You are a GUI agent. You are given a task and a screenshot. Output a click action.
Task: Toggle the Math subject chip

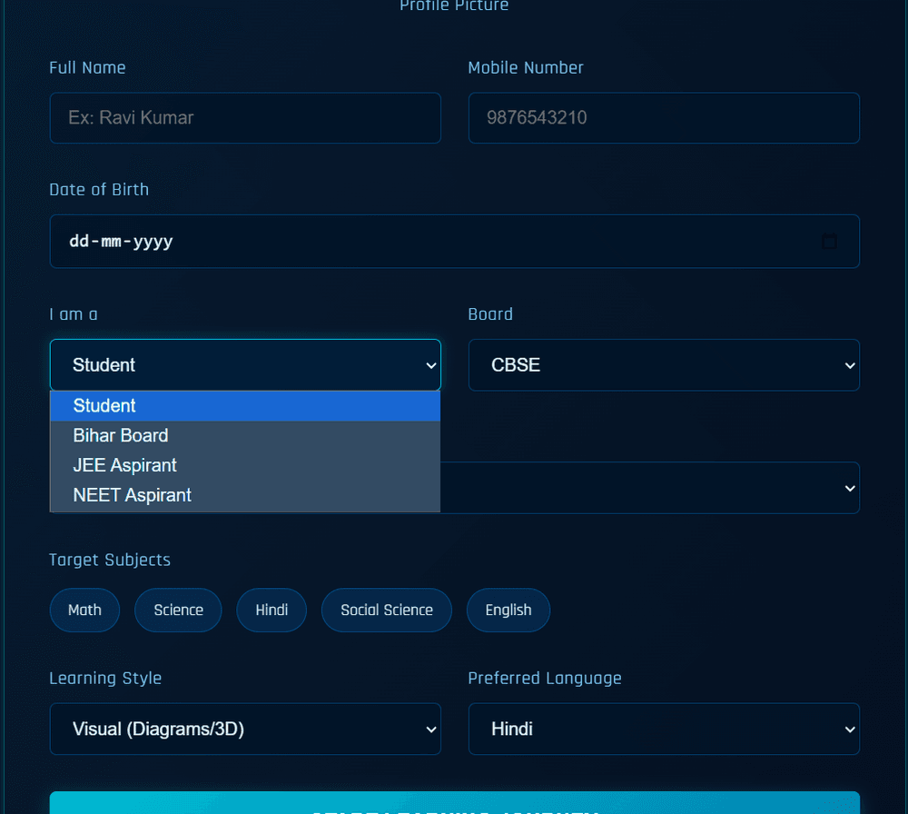click(84, 610)
